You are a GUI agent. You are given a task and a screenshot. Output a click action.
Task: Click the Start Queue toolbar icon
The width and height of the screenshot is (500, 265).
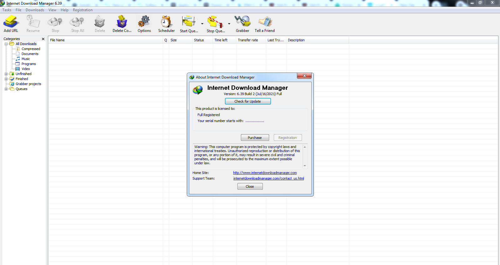[x=189, y=22]
